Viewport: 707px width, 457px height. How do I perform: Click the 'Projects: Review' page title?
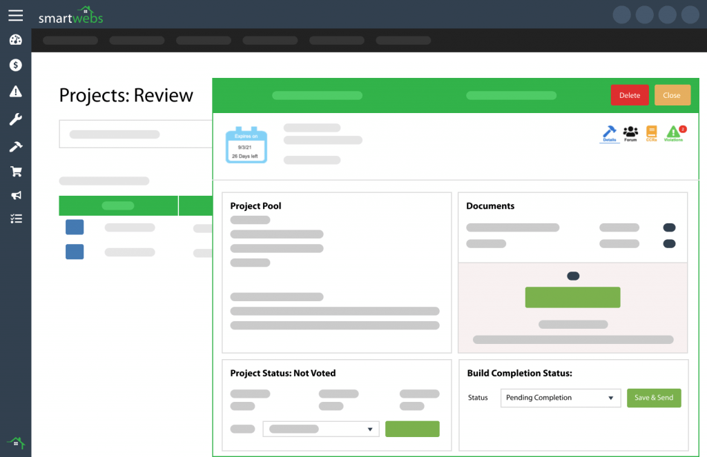pos(126,95)
